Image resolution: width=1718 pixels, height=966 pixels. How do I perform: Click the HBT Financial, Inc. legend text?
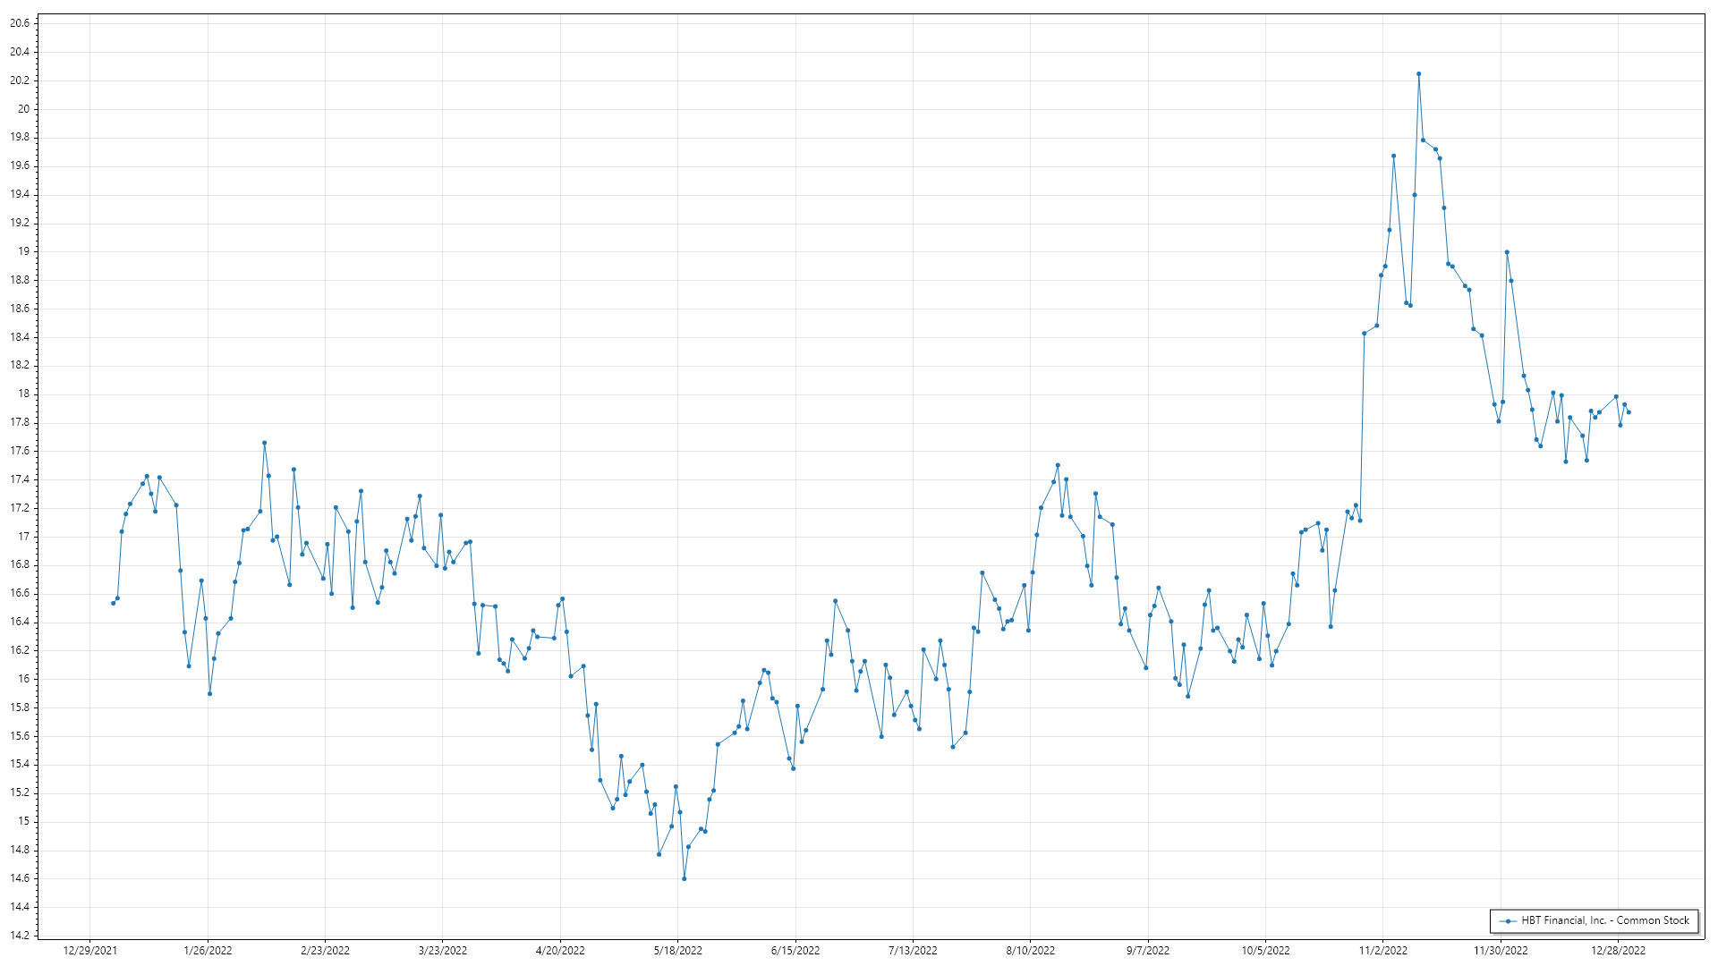click(1605, 920)
